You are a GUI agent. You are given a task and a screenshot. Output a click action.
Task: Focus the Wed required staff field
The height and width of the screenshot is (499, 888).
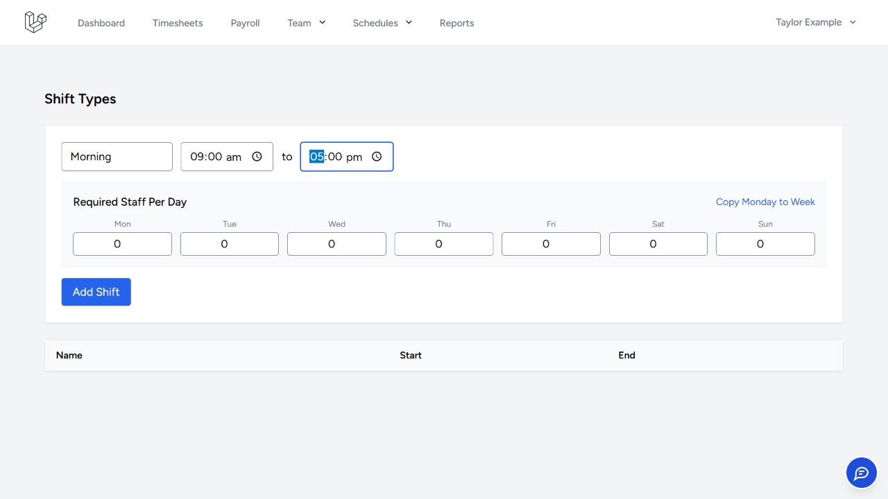click(336, 244)
